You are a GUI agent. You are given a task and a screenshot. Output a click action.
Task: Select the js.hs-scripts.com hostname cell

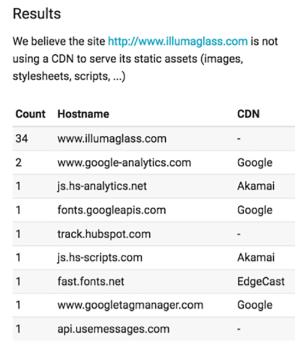click(x=100, y=258)
